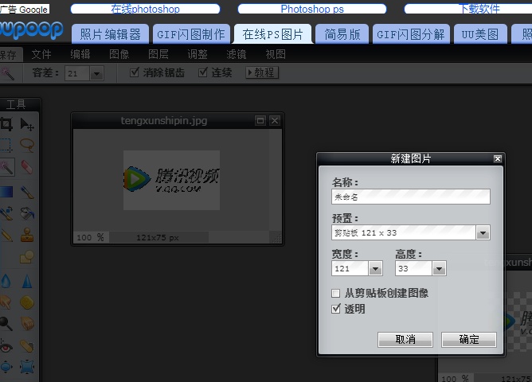Viewport: 532px width, 382px height.
Task: Open the 在线photoshop ad link
Action: click(x=145, y=9)
